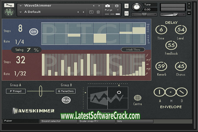Viewport: 198px width, 132px height.
Task: Click the 8vb octave-down icon
Action: point(66,100)
